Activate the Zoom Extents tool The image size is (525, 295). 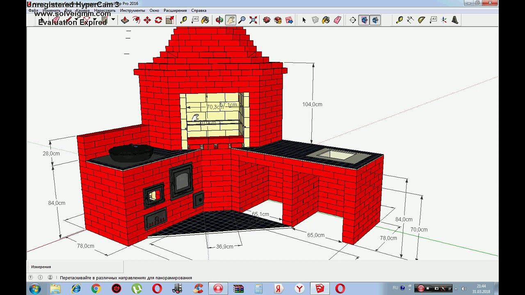[253, 20]
